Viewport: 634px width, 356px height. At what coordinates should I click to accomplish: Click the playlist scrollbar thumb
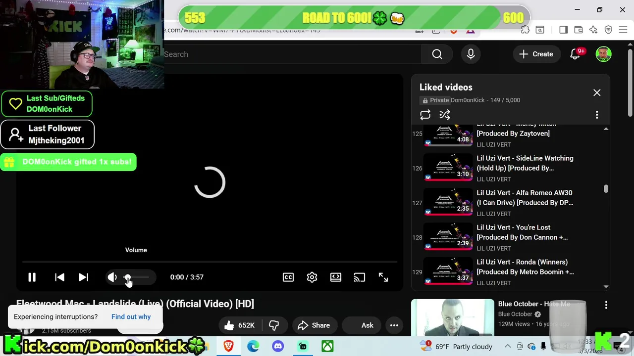click(606, 189)
